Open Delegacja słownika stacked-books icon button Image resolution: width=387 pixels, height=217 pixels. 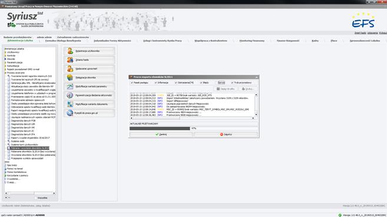pos(90,78)
